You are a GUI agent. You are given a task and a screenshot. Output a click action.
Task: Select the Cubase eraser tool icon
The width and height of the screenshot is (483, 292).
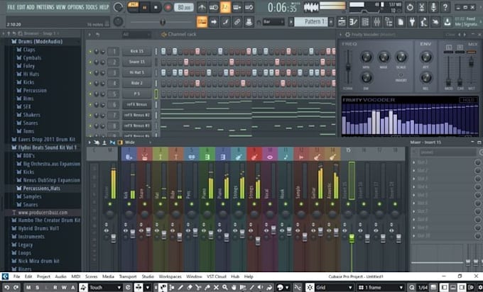click(x=190, y=287)
